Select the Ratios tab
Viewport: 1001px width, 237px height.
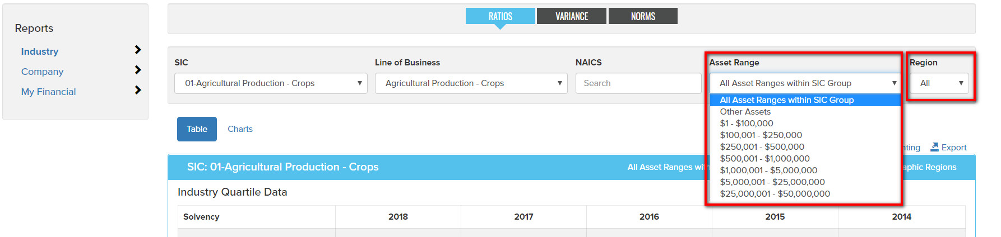[x=500, y=16]
